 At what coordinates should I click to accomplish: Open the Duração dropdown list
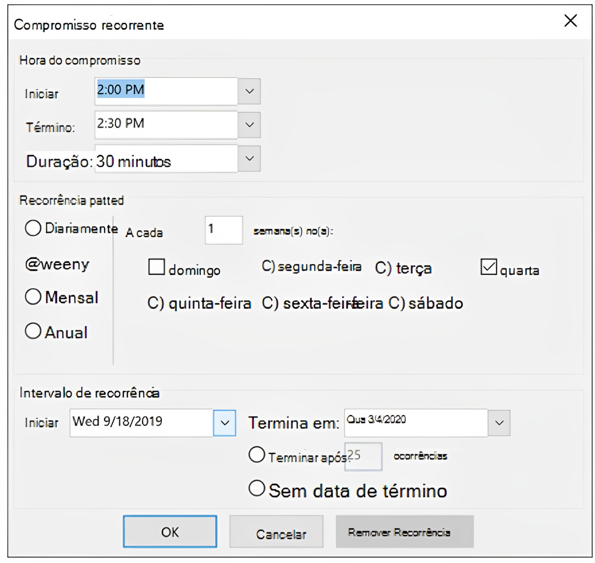[249, 159]
